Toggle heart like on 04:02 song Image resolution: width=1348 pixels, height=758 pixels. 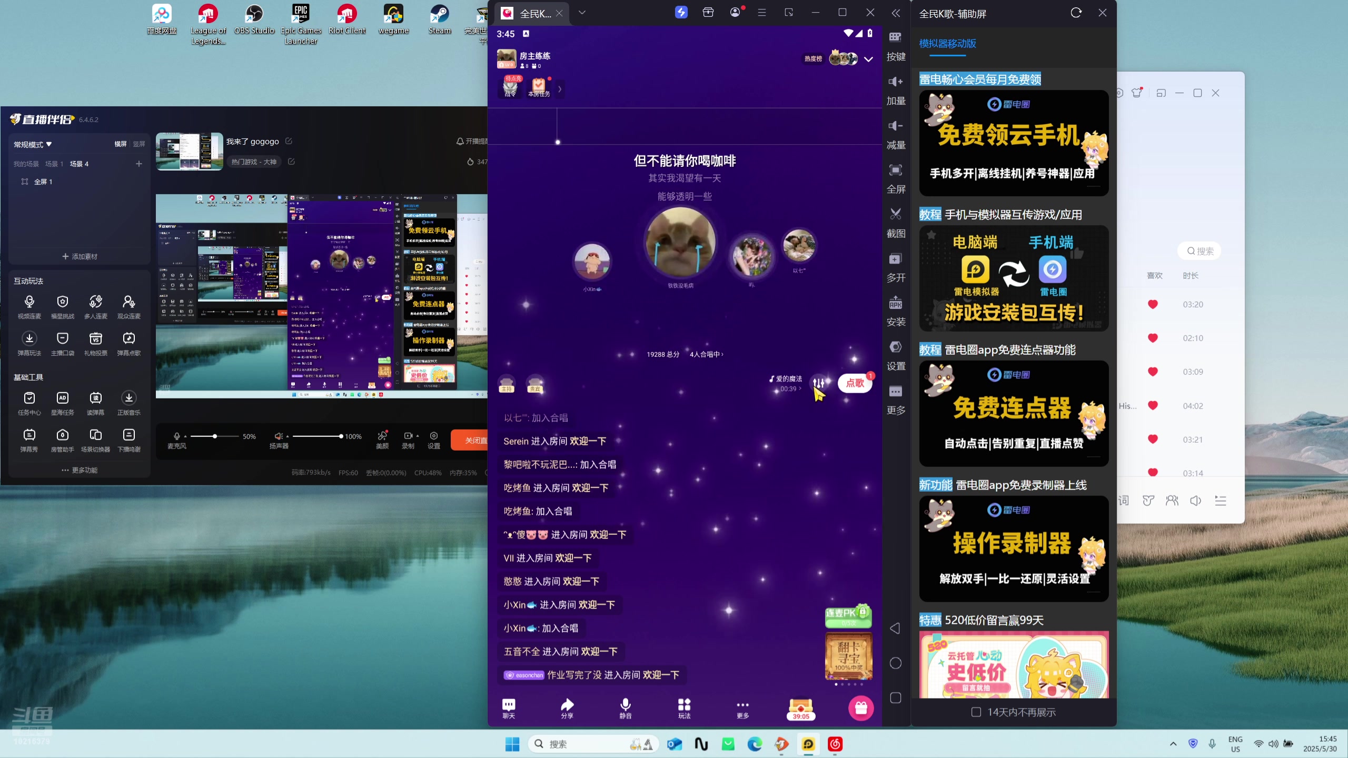click(1153, 405)
